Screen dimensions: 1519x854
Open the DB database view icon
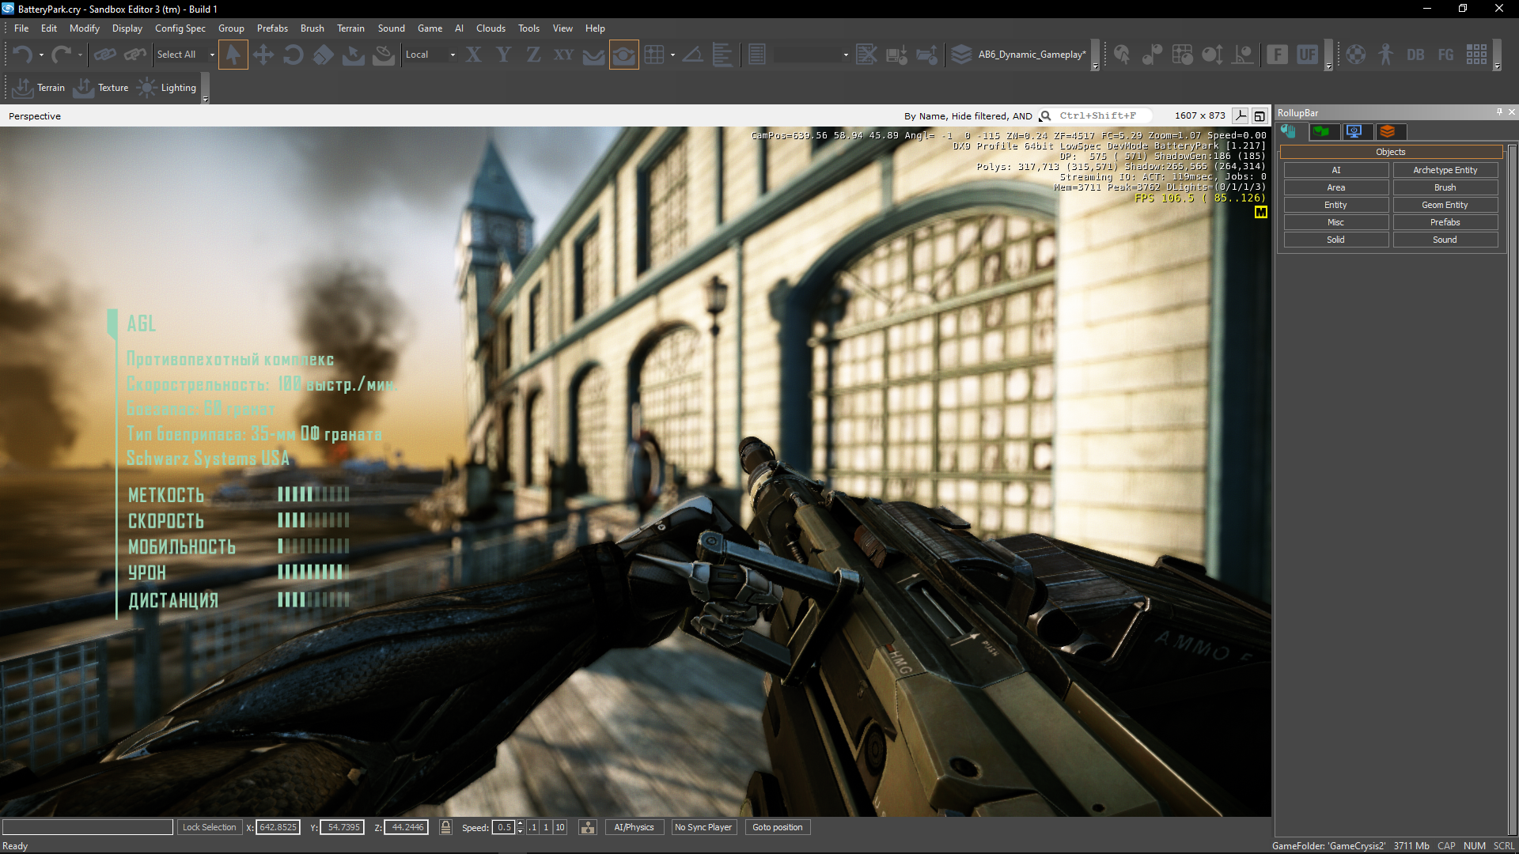click(x=1415, y=55)
